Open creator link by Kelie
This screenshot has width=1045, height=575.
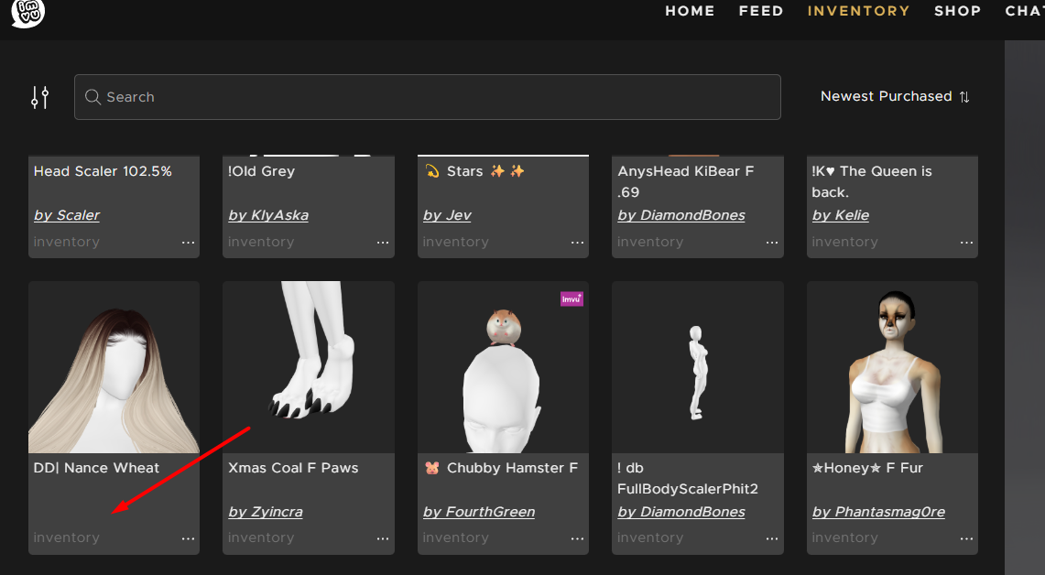coord(841,215)
